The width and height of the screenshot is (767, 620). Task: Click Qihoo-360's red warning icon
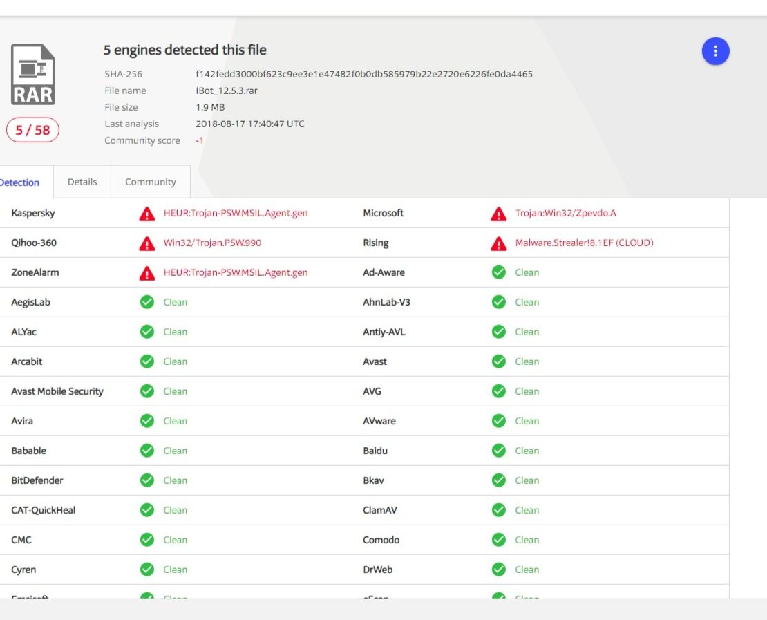click(x=146, y=243)
